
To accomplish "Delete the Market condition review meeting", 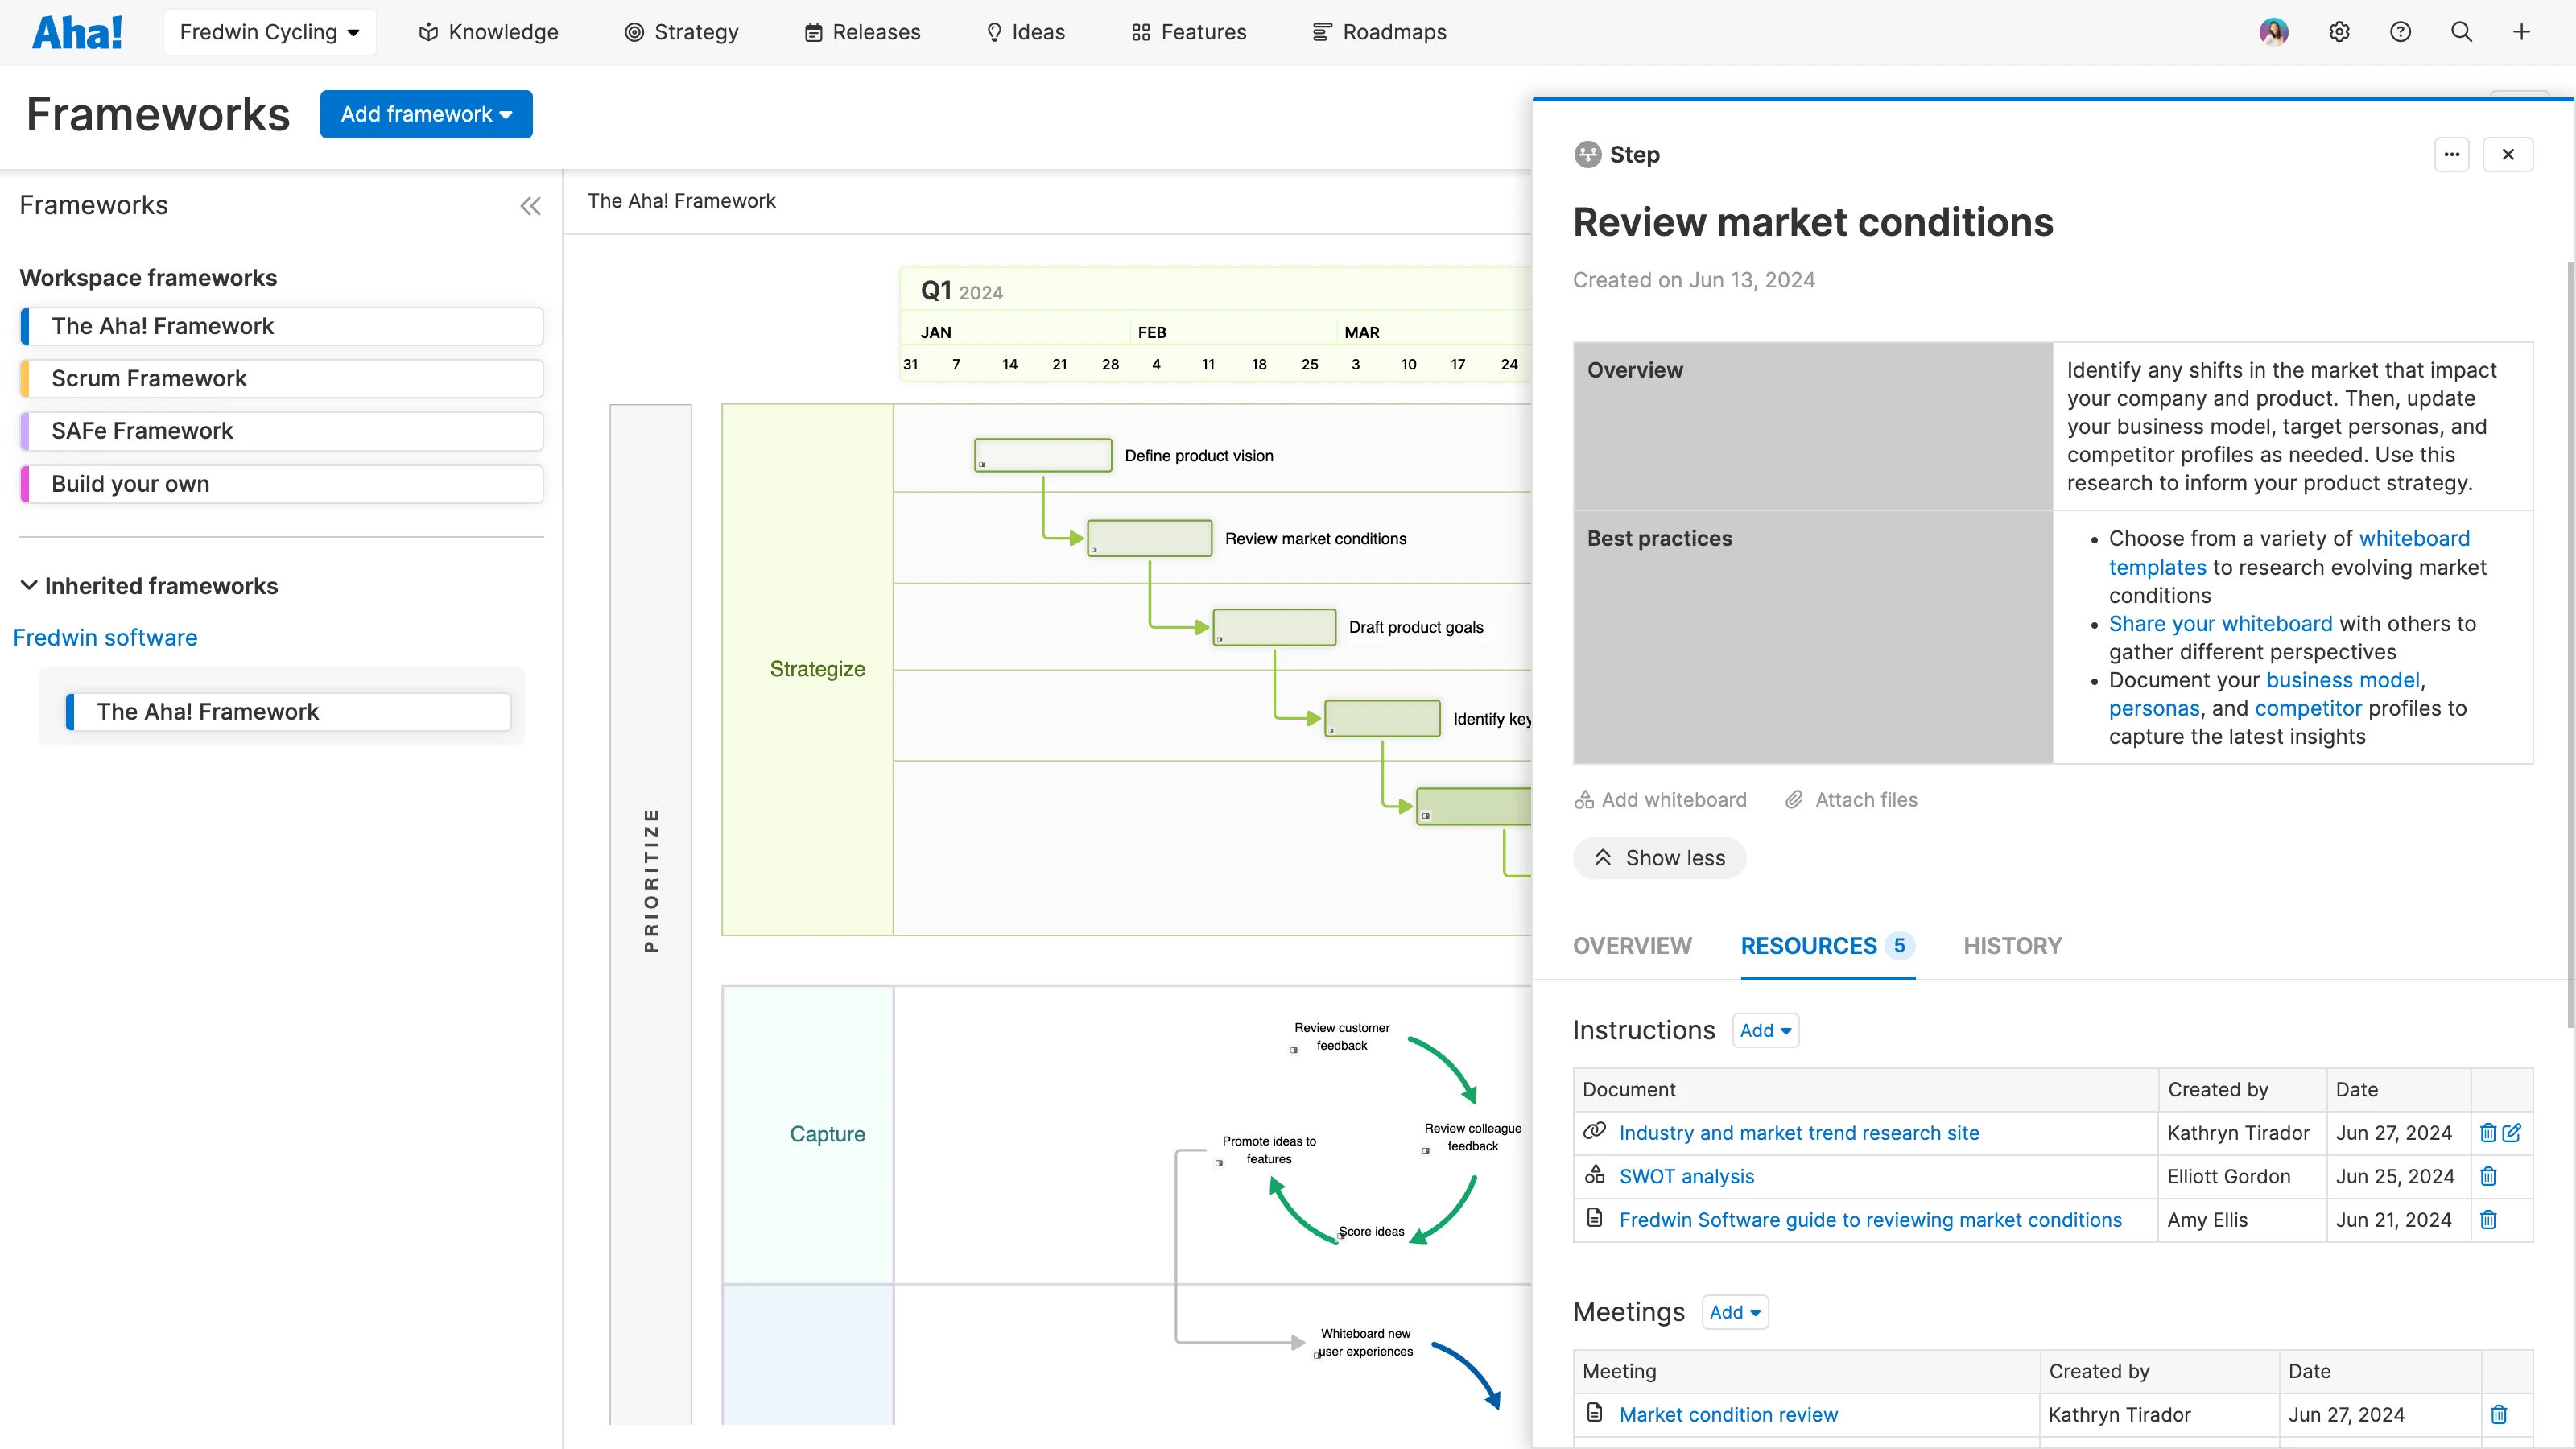I will click(x=2499, y=1414).
